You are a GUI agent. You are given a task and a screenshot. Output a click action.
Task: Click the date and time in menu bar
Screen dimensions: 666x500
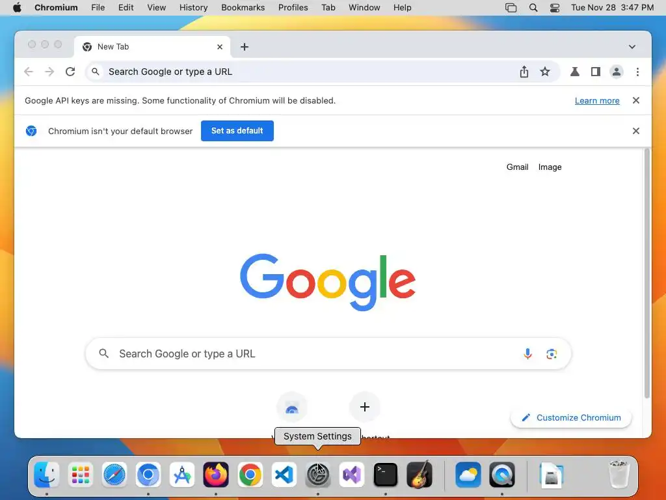click(612, 8)
